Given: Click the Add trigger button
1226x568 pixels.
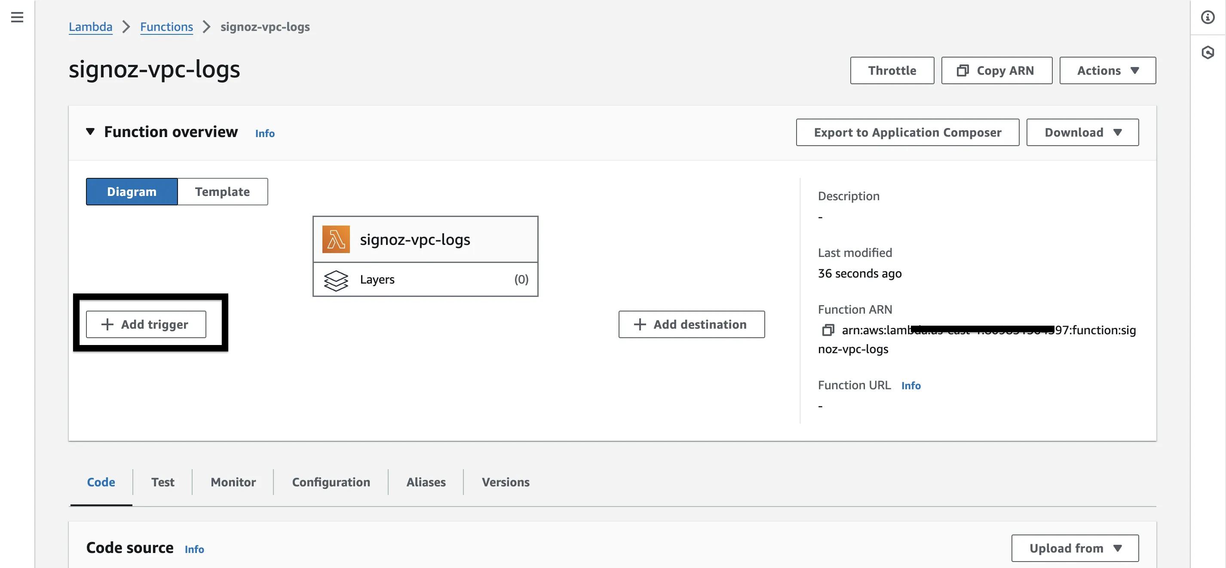Looking at the screenshot, I should 146,324.
